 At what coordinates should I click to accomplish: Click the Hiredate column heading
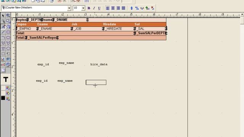tap(109, 24)
